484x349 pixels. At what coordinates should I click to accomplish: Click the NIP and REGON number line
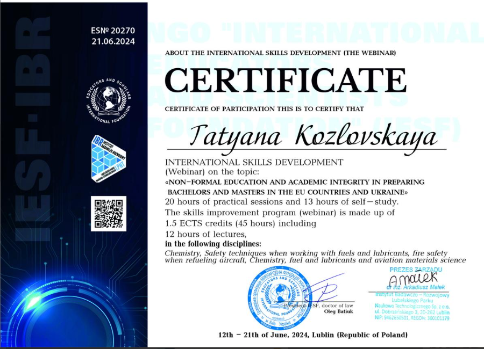(x=412, y=318)
